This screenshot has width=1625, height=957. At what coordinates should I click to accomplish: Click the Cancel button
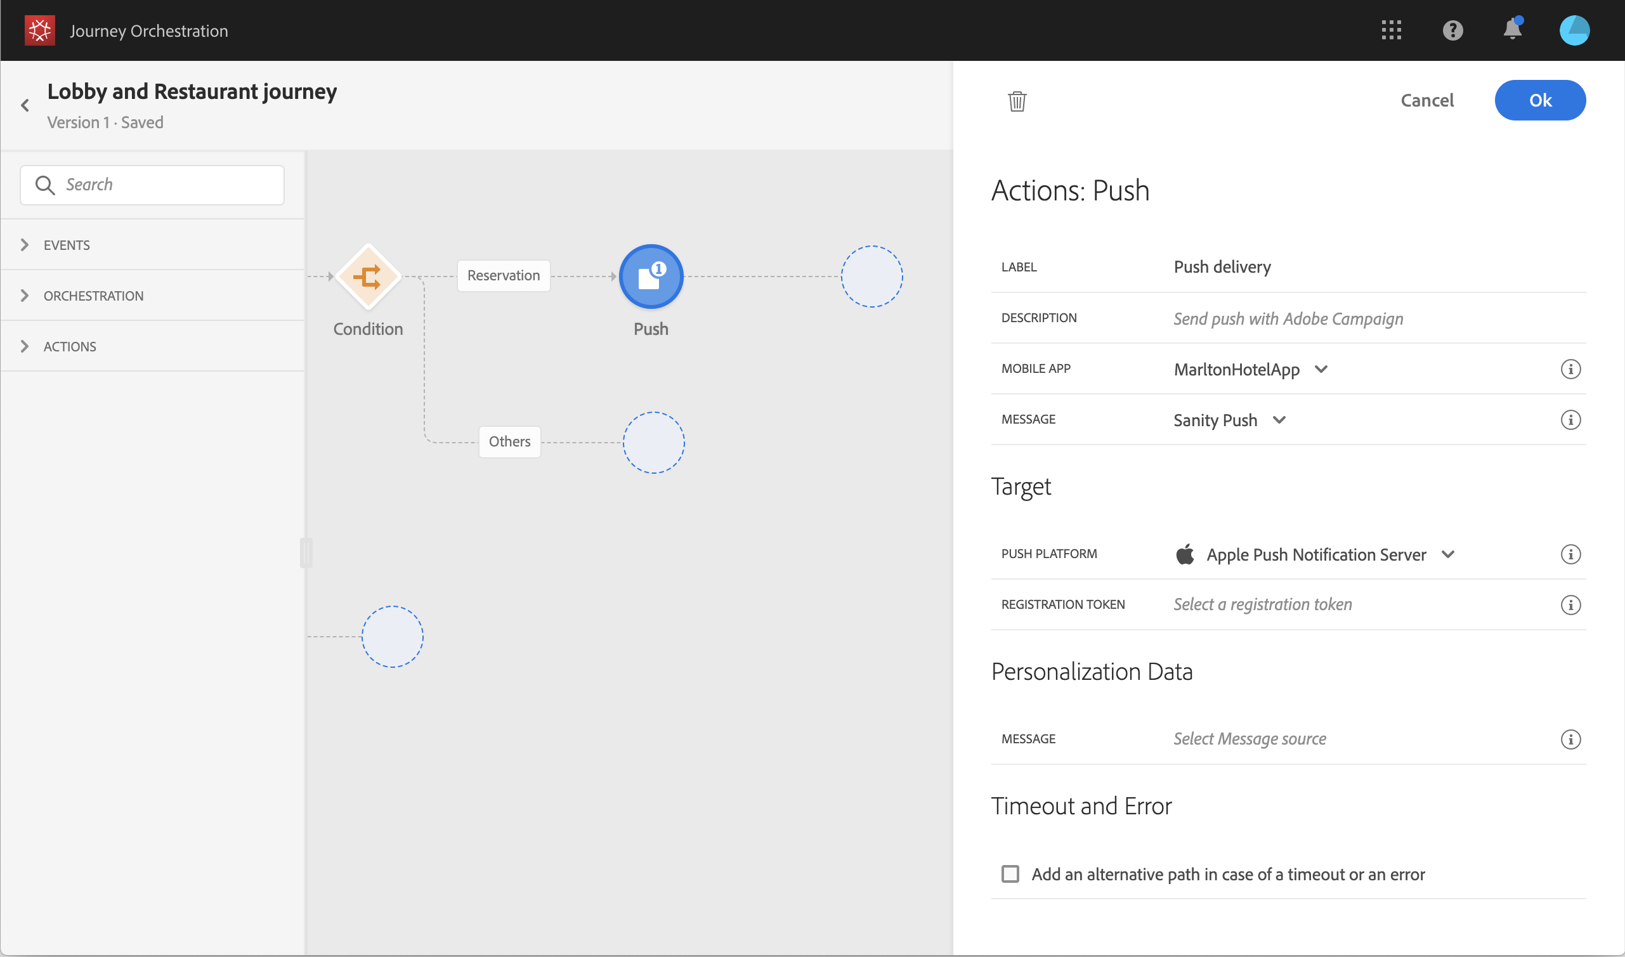coord(1426,101)
